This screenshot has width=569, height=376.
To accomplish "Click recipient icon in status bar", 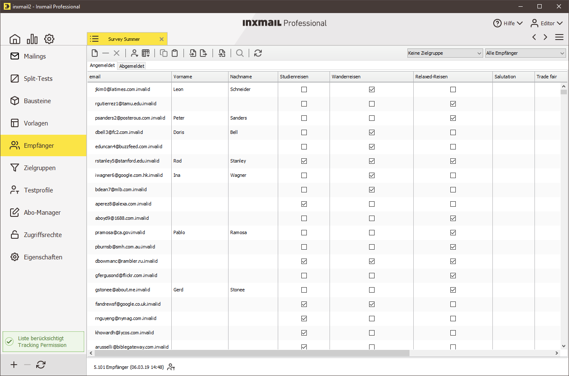I will [x=171, y=367].
